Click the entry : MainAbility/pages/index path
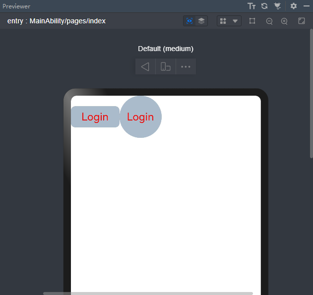Viewport: 313px width, 295px height. pyautogui.click(x=56, y=21)
